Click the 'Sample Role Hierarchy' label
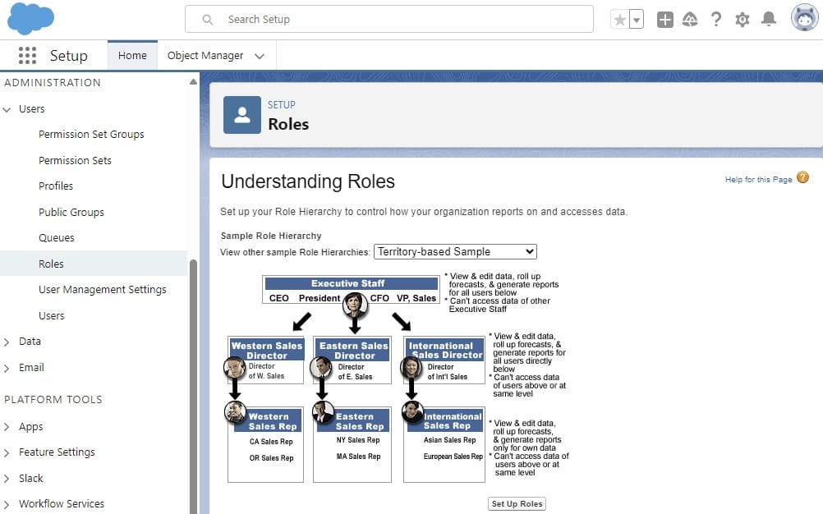The width and height of the screenshot is (823, 514). pyautogui.click(x=271, y=236)
